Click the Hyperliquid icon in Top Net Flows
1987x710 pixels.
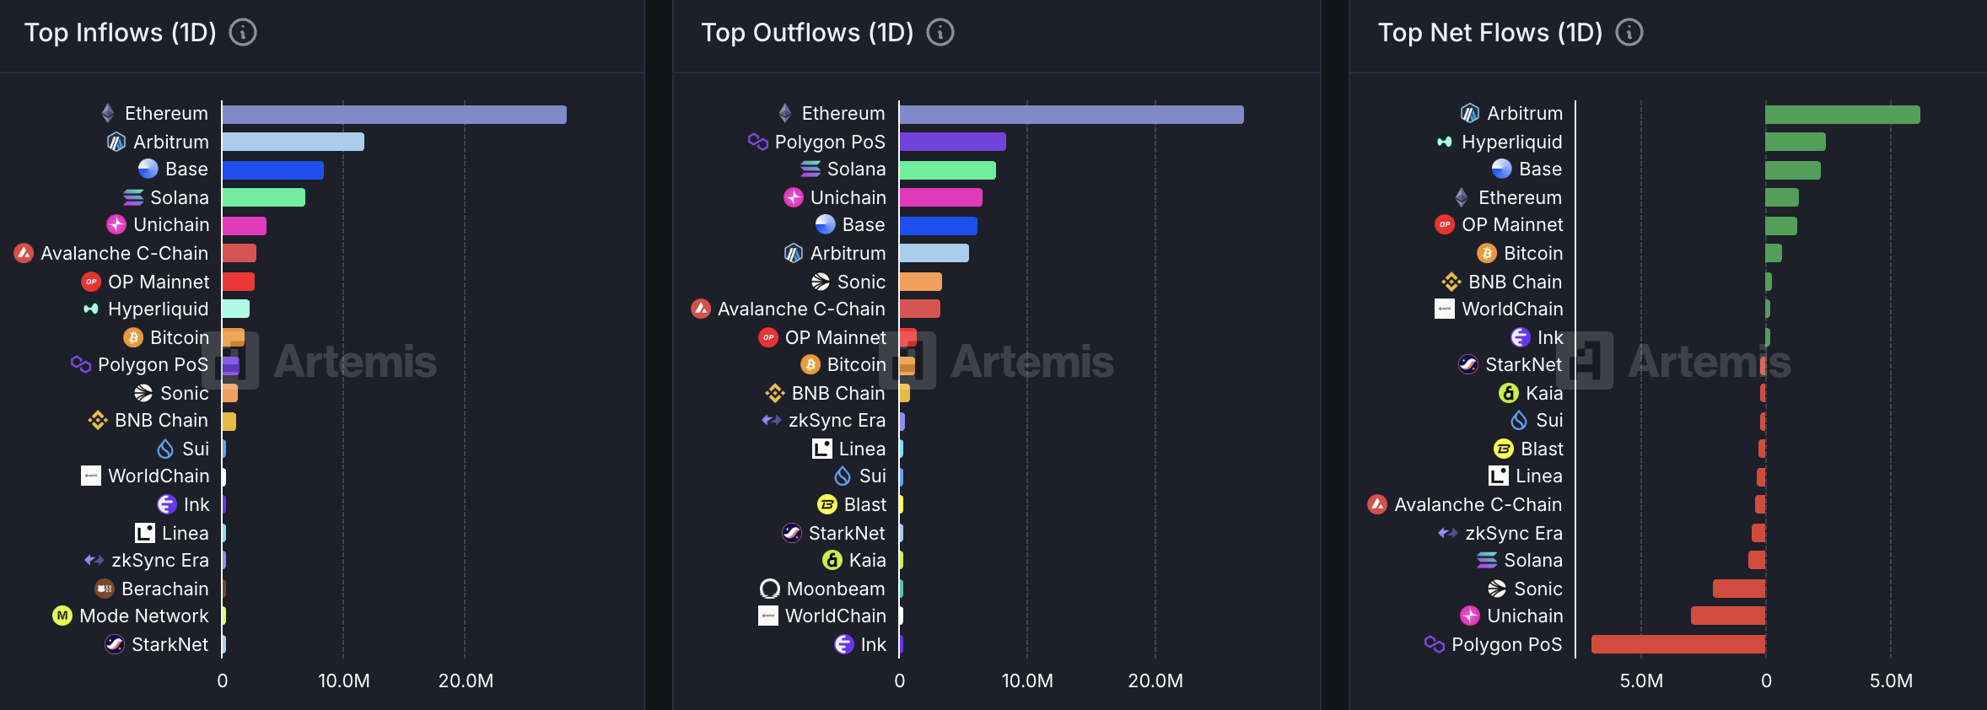(x=1445, y=142)
